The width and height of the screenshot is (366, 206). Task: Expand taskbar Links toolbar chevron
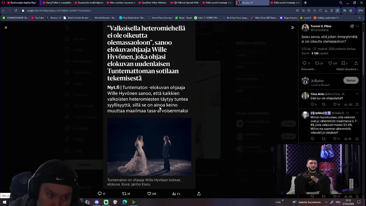point(283,201)
